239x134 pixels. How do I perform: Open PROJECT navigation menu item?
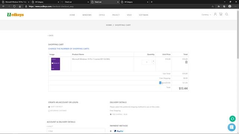116,15
